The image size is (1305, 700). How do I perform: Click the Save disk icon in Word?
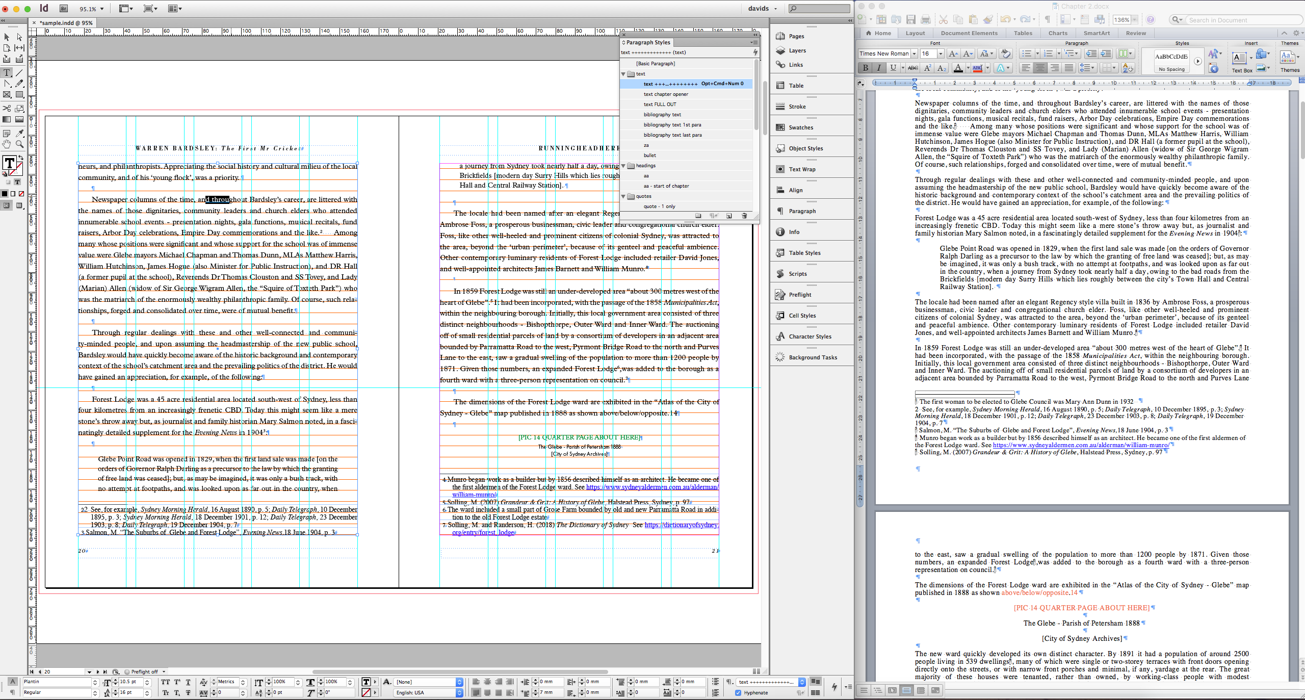pyautogui.click(x=911, y=20)
